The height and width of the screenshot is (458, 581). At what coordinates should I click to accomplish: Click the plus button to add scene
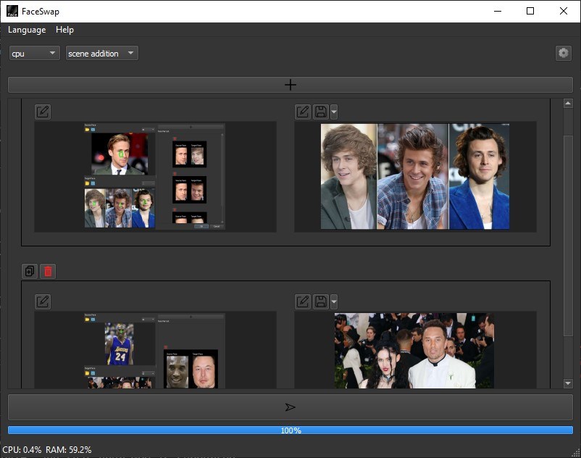(x=290, y=85)
